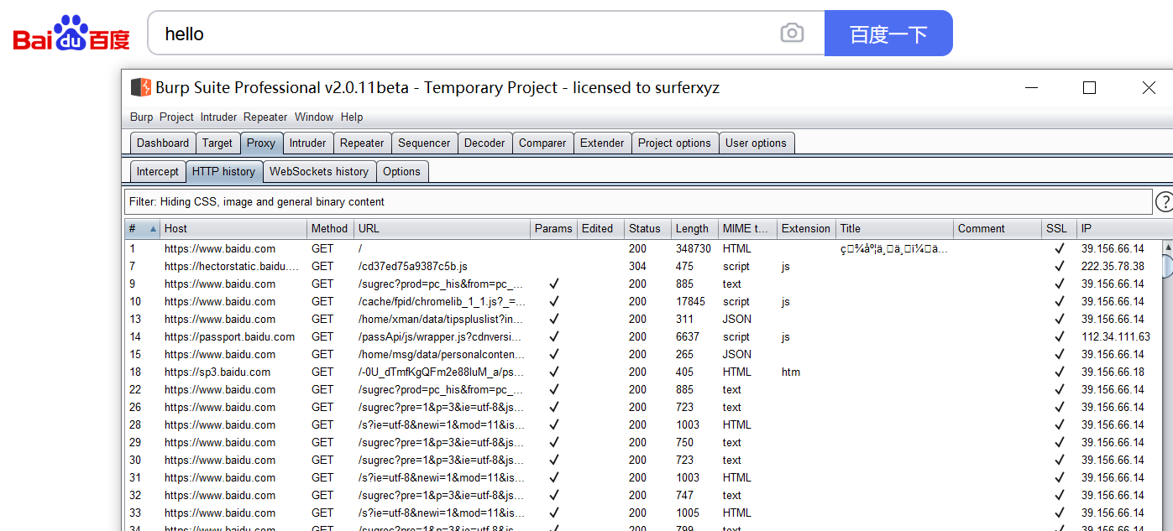Sort by the Title column header
Screen dimensions: 1173x531
coord(895,228)
